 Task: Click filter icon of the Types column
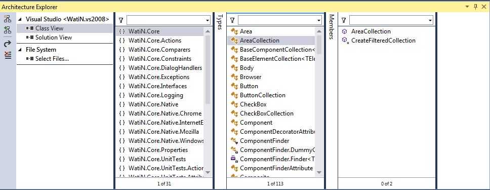[232, 20]
